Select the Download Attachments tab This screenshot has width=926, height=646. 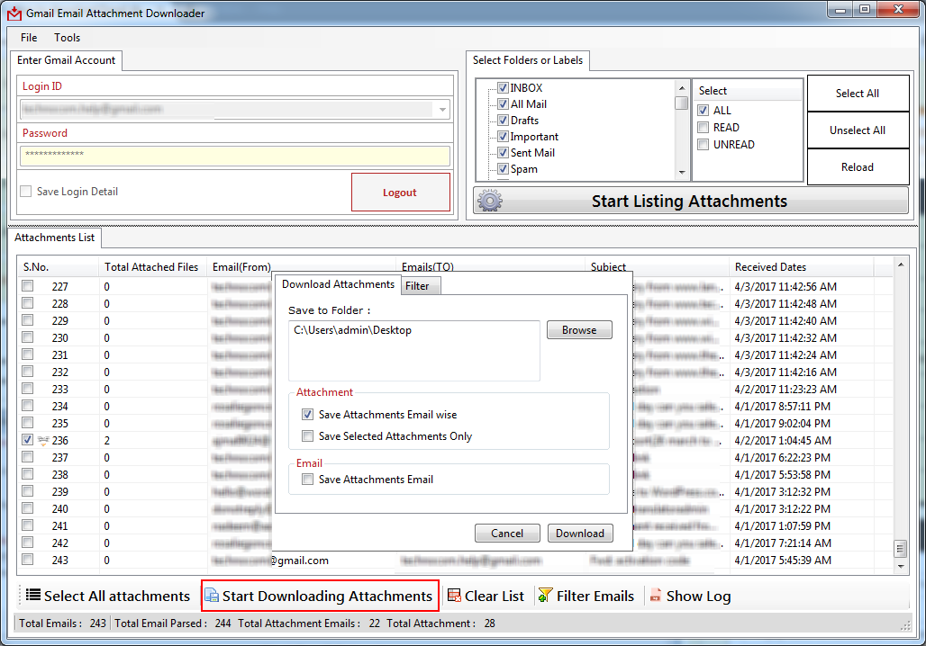click(x=338, y=284)
